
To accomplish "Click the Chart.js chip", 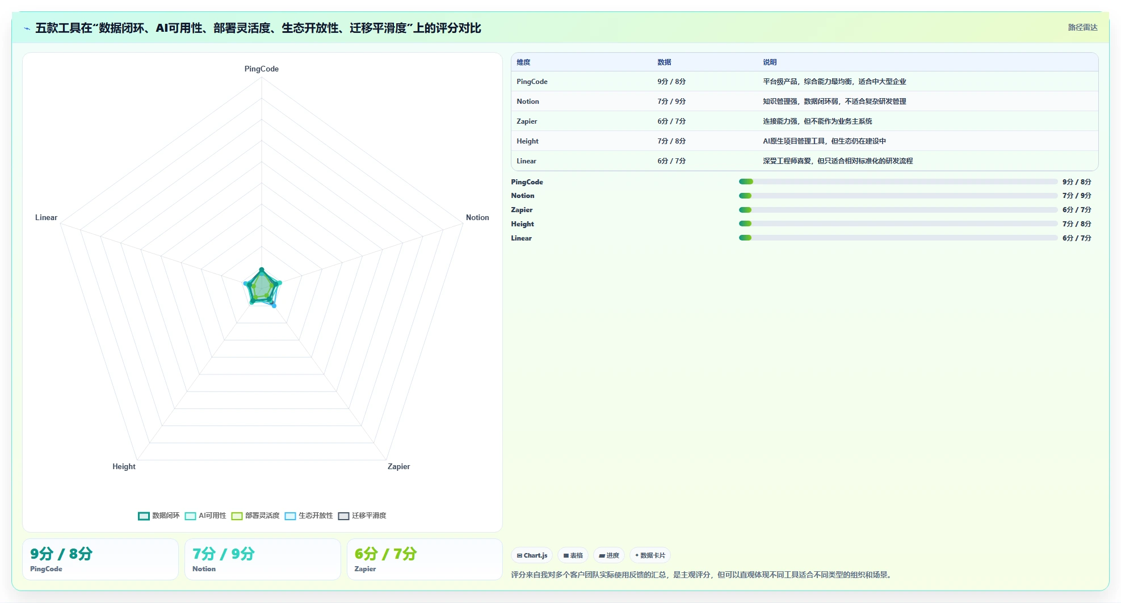I will pyautogui.click(x=532, y=555).
